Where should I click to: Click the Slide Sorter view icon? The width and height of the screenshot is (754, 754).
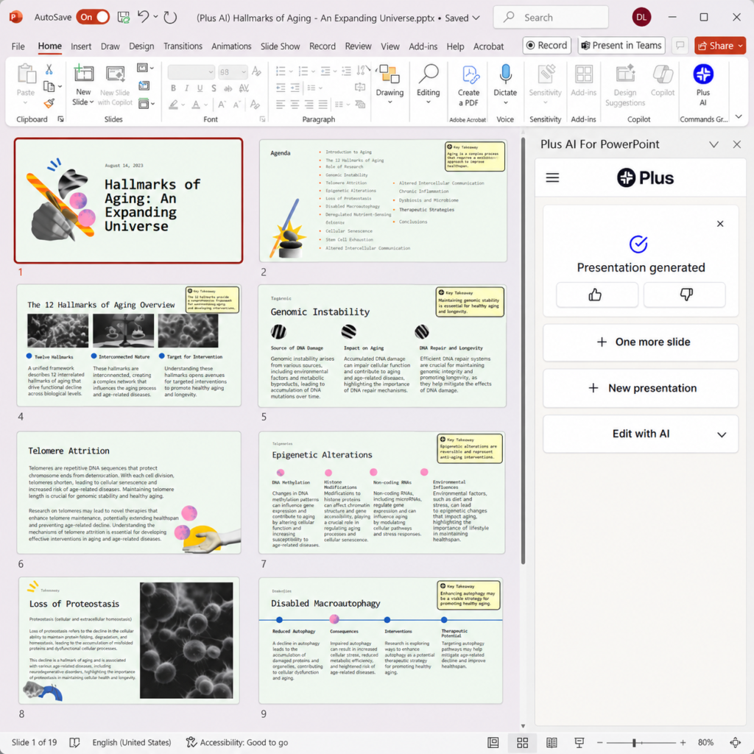point(522,742)
